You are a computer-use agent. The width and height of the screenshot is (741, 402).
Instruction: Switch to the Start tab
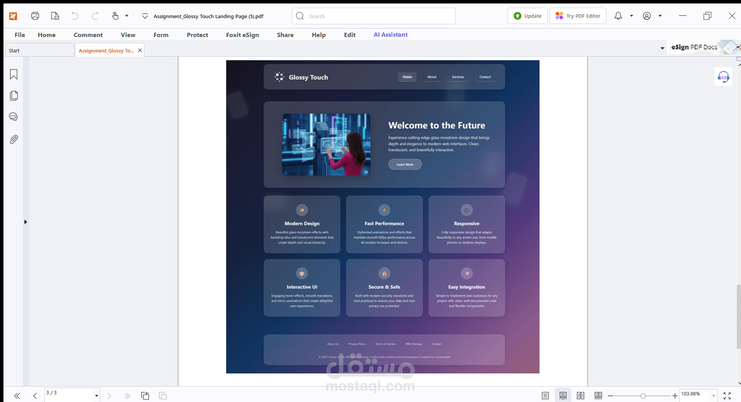(39, 51)
